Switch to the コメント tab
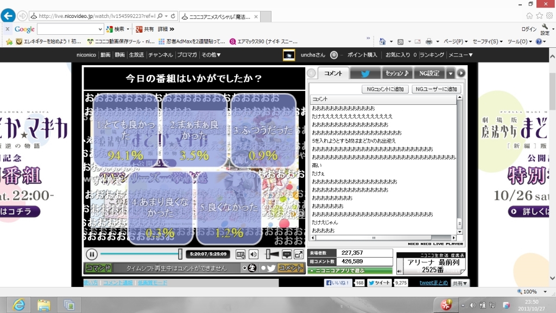The height and width of the screenshot is (313, 556). 333,73
